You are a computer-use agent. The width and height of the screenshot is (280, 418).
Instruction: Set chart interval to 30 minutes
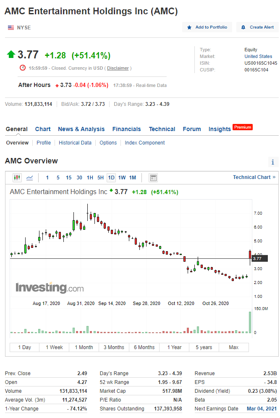click(79, 178)
